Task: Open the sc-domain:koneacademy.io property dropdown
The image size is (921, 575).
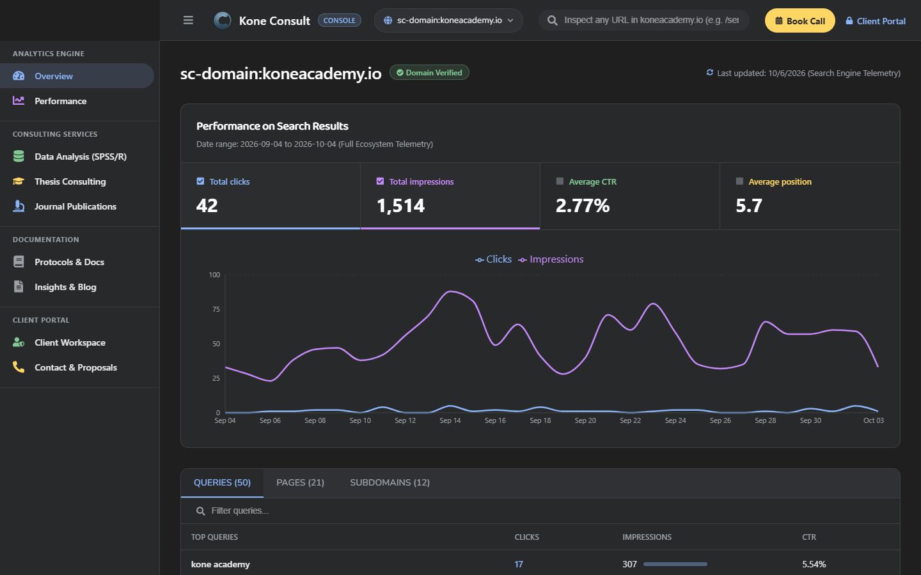Action: (448, 20)
